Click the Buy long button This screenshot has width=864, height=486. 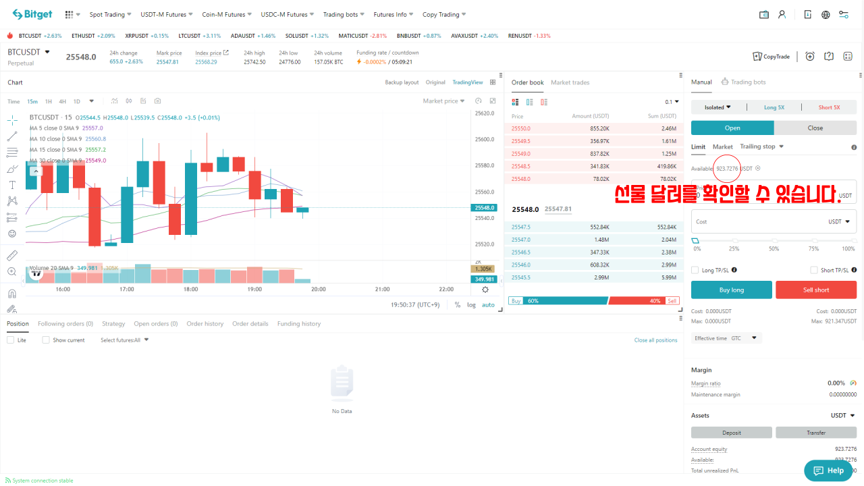coord(732,290)
